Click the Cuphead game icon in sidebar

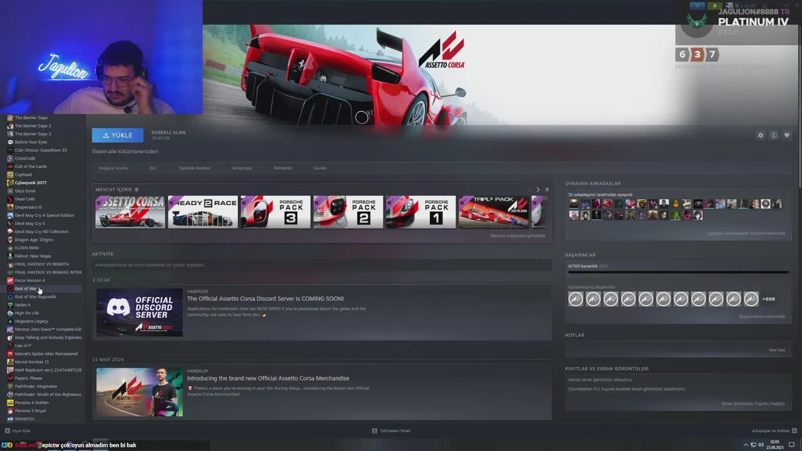coord(10,175)
